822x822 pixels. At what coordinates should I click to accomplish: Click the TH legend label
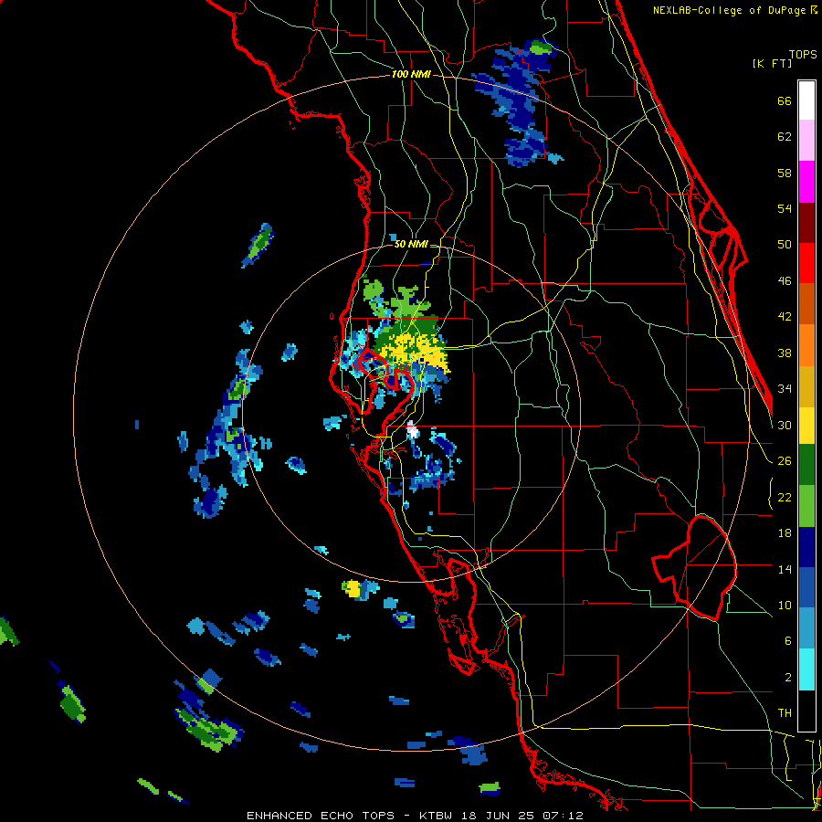785,713
